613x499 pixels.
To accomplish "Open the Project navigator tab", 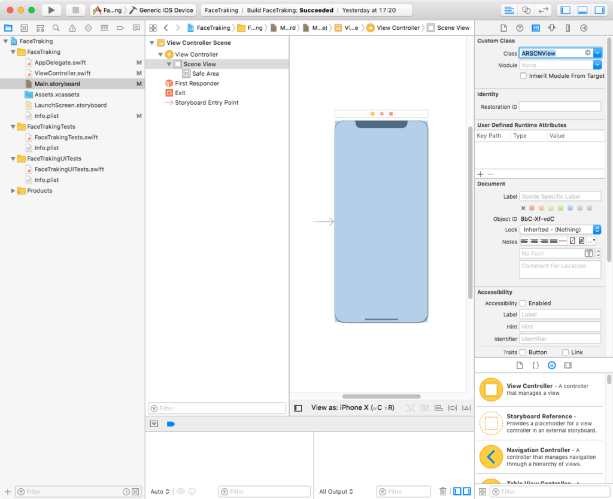I will point(8,28).
